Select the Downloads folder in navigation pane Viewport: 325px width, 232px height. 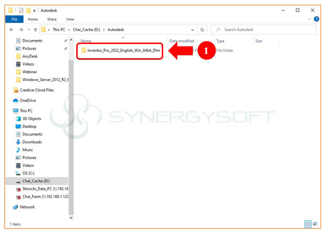[x=32, y=142]
